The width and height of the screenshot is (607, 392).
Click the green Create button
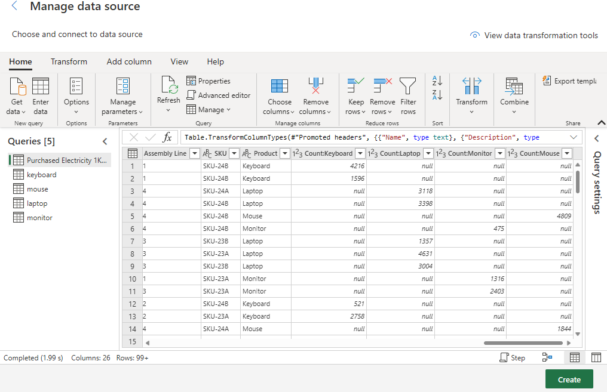coord(569,379)
